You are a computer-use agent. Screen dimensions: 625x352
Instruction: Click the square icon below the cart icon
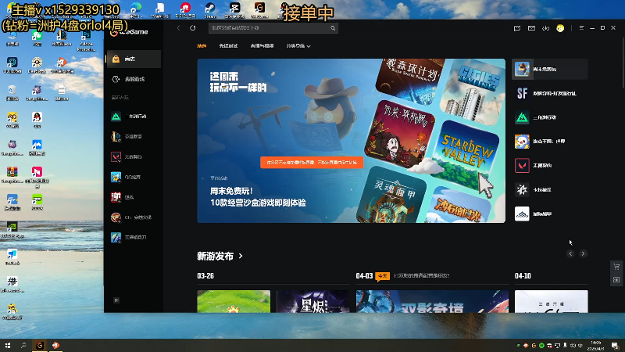point(616,280)
